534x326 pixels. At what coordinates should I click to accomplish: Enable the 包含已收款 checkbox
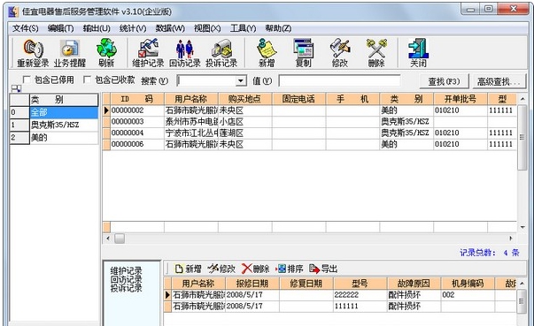[x=87, y=80]
